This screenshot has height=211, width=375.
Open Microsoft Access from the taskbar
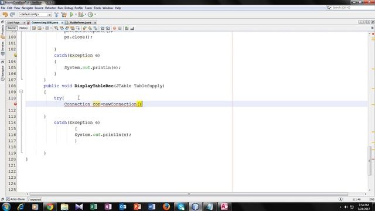(224, 207)
